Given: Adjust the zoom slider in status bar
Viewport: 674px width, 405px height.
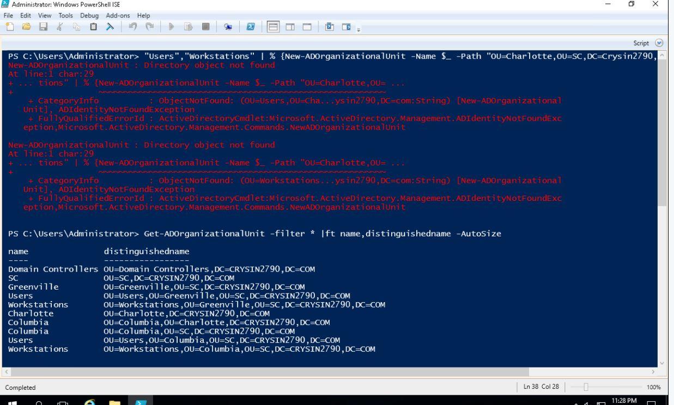Looking at the screenshot, I should click(586, 388).
